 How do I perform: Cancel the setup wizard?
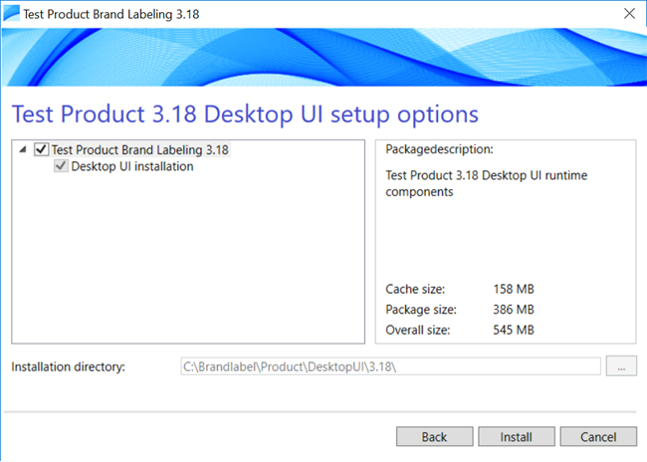598,437
